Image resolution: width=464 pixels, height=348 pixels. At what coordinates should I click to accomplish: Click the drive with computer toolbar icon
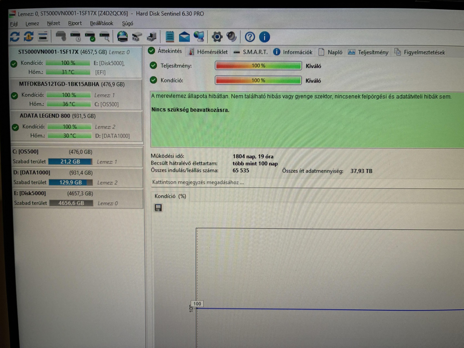(x=152, y=37)
